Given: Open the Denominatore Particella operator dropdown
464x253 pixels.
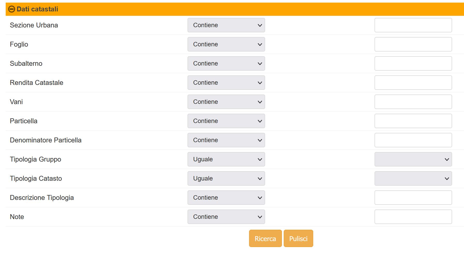Looking at the screenshot, I should coord(226,140).
